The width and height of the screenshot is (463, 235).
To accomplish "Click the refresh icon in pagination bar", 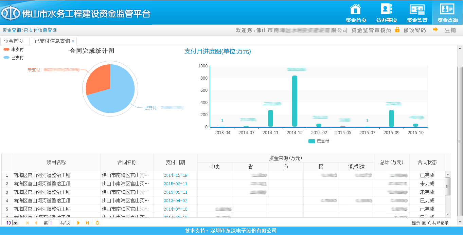I will tap(97, 222).
